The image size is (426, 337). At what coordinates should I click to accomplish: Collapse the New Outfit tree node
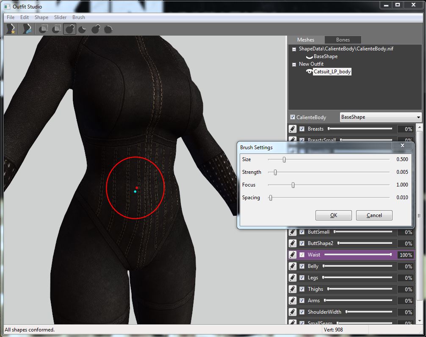tap(294, 64)
